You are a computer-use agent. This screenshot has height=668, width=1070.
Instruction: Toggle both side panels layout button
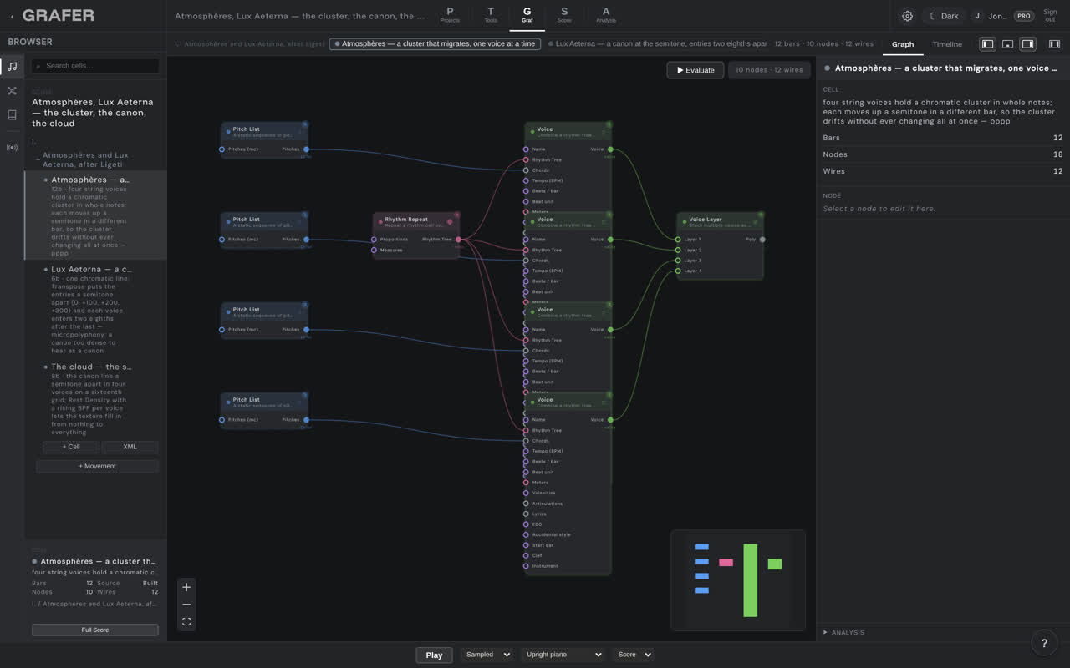tap(1054, 44)
